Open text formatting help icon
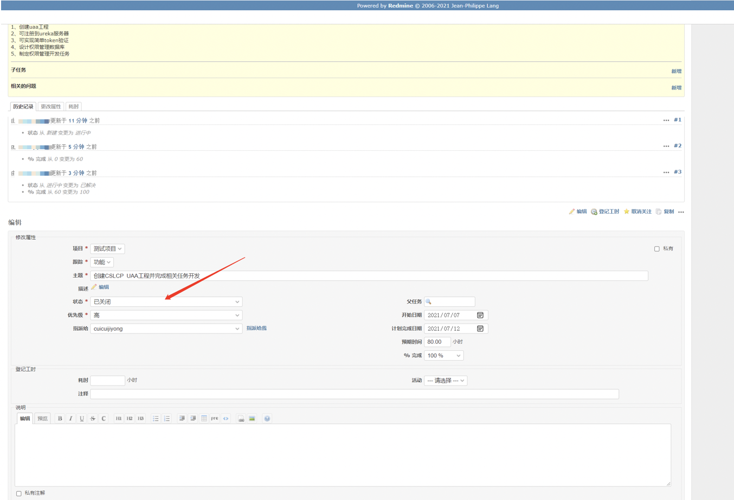 267,419
